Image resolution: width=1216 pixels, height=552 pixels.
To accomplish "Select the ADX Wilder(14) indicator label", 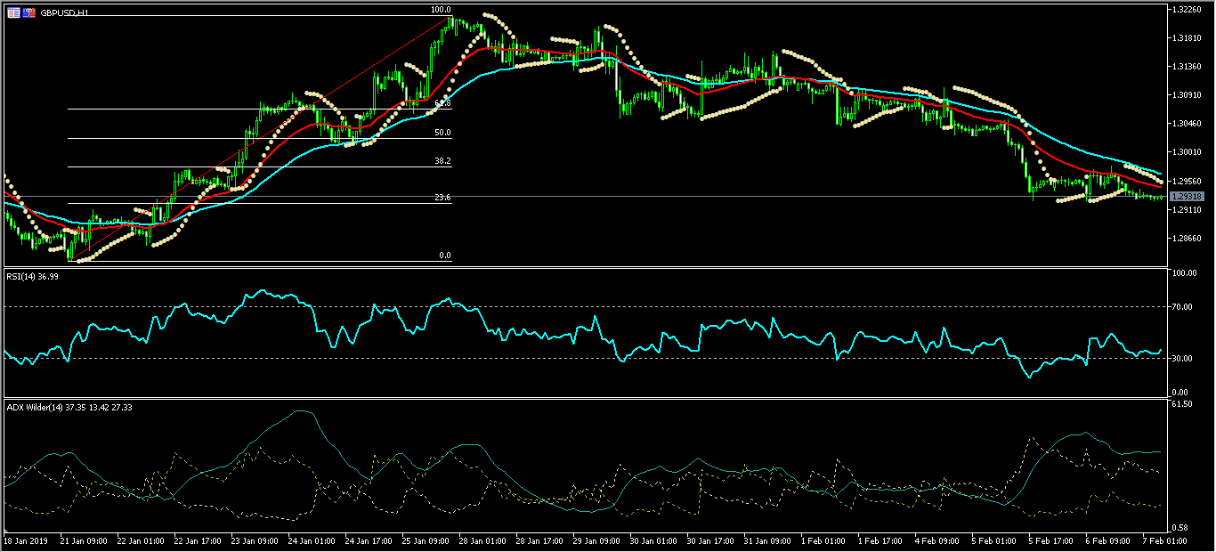I will 33,408.
